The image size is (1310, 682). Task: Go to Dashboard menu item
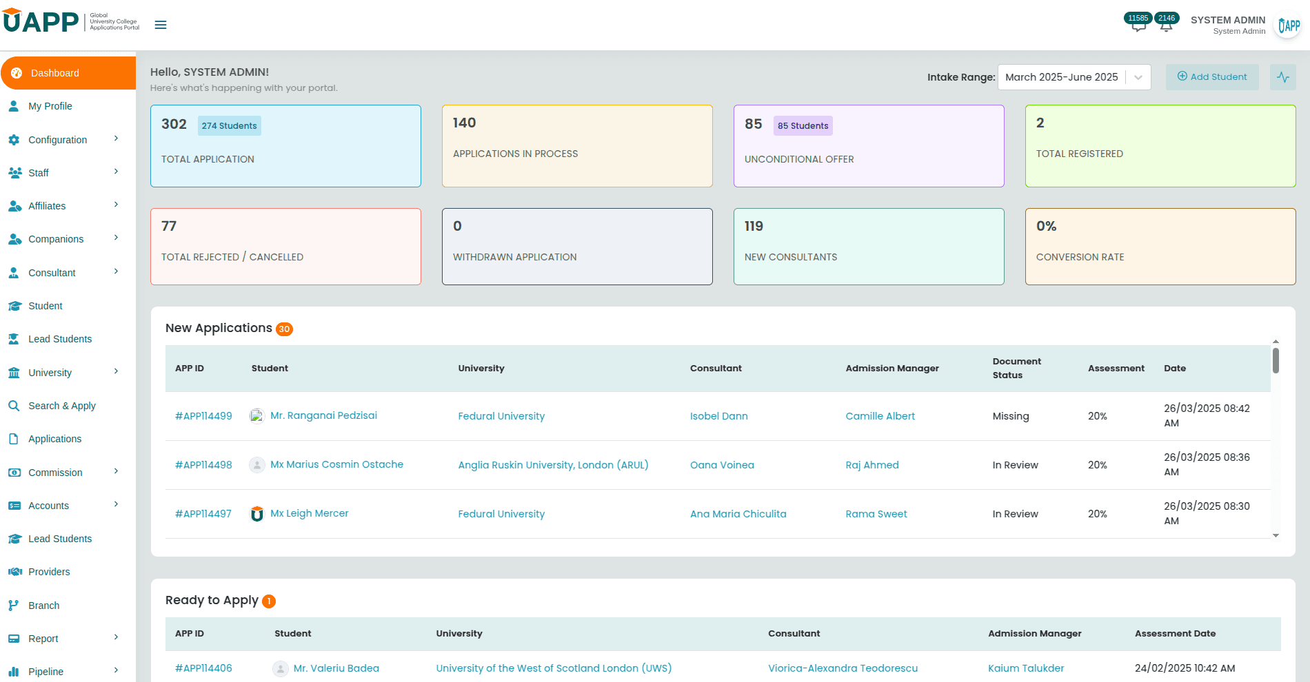(68, 73)
